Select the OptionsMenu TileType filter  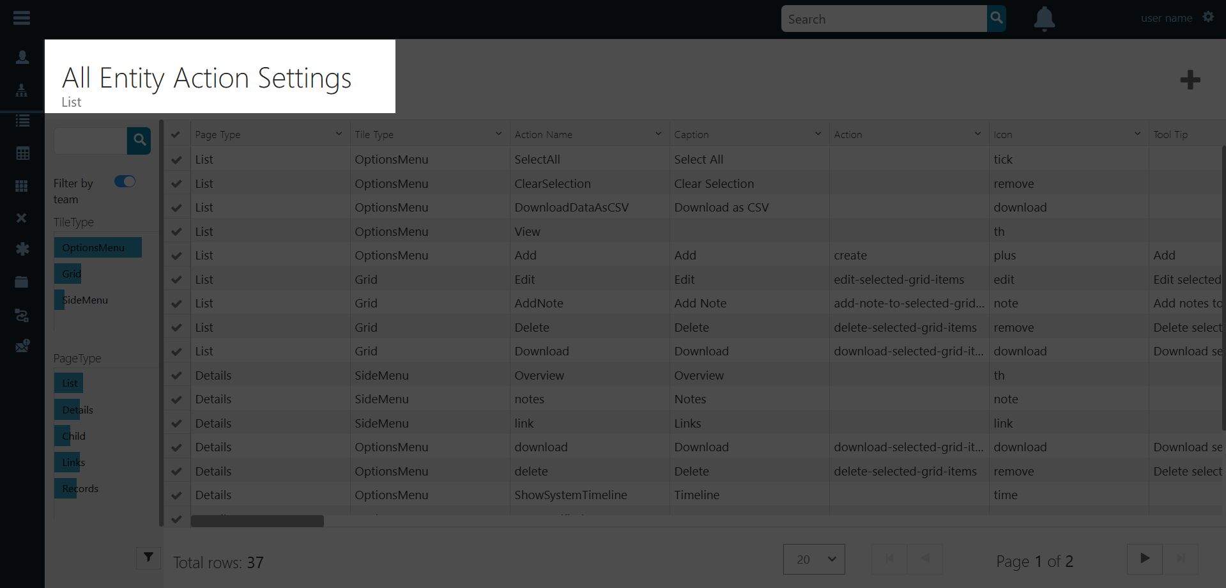(97, 247)
